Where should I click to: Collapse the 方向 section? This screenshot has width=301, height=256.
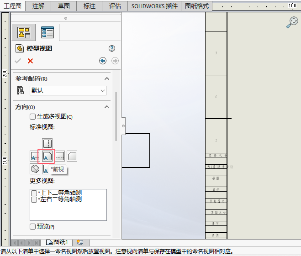point(107,107)
